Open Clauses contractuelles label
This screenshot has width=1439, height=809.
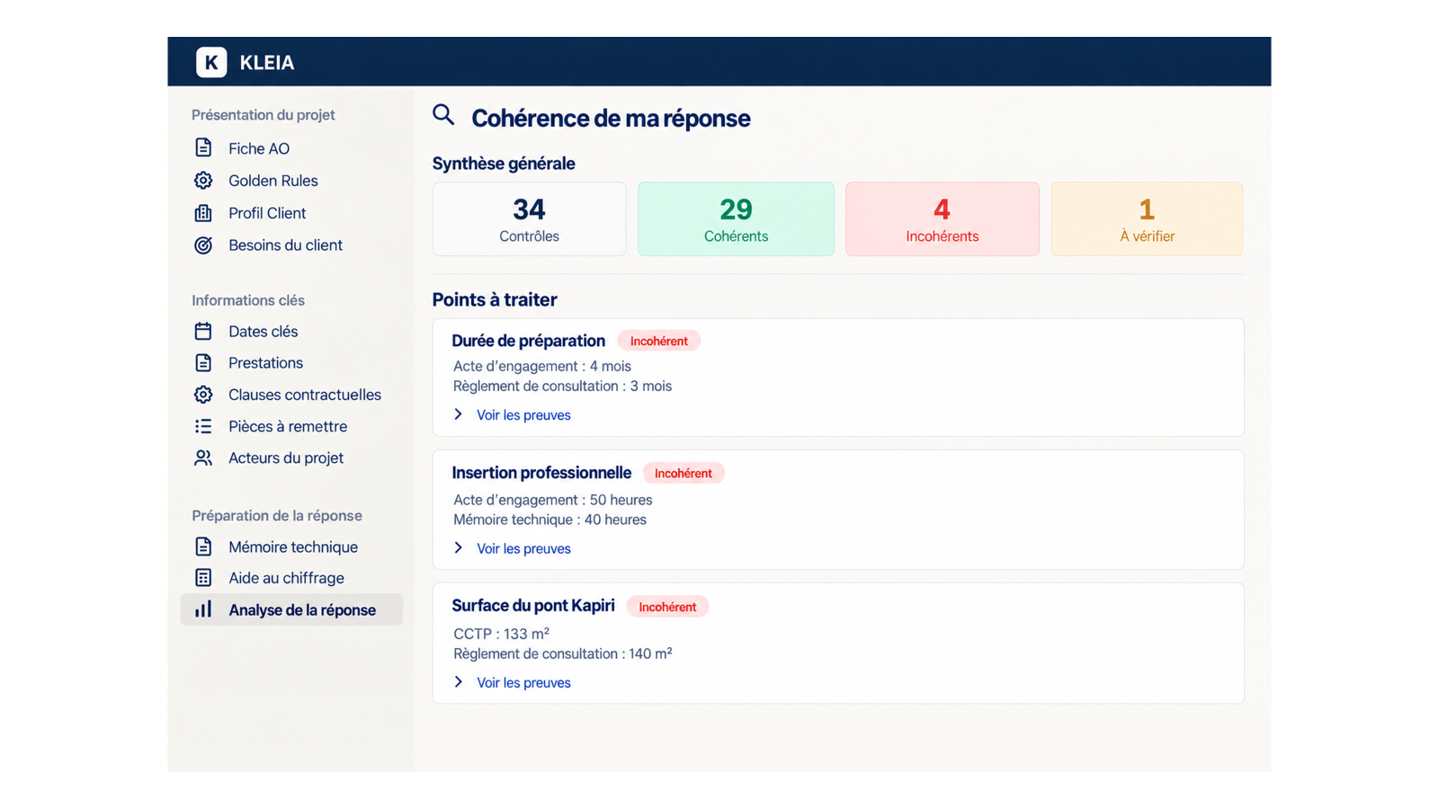(x=305, y=395)
